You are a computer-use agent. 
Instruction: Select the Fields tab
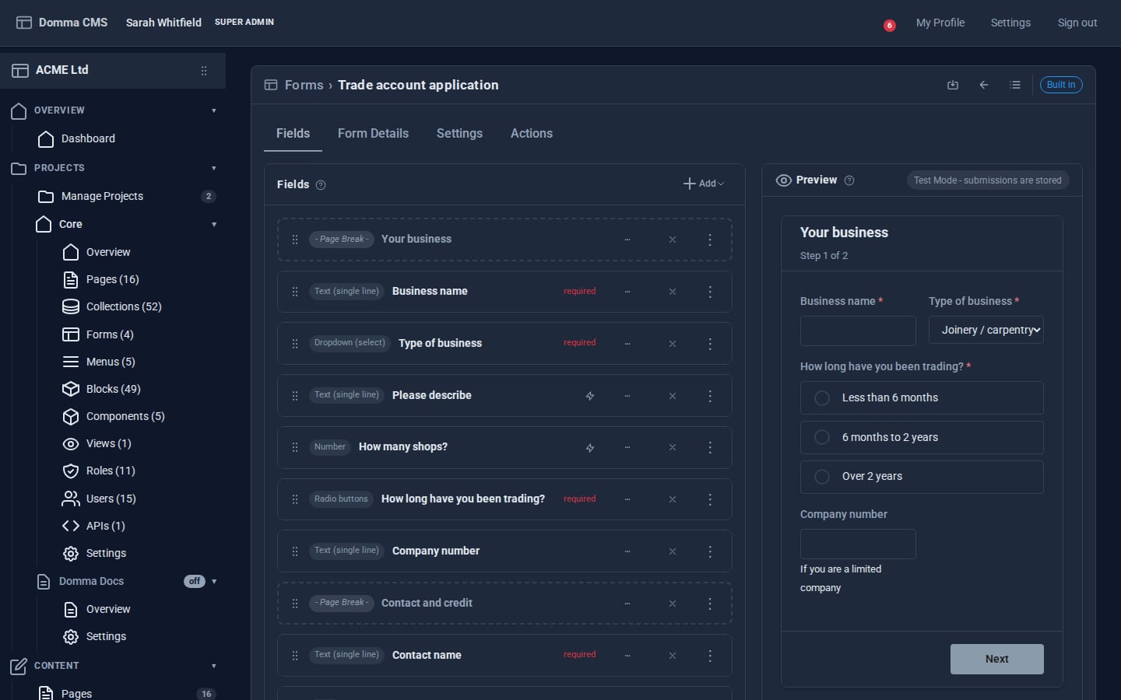[x=293, y=134]
